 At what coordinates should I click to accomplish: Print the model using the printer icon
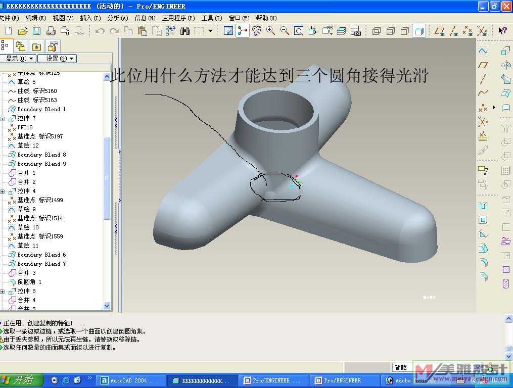click(x=51, y=31)
